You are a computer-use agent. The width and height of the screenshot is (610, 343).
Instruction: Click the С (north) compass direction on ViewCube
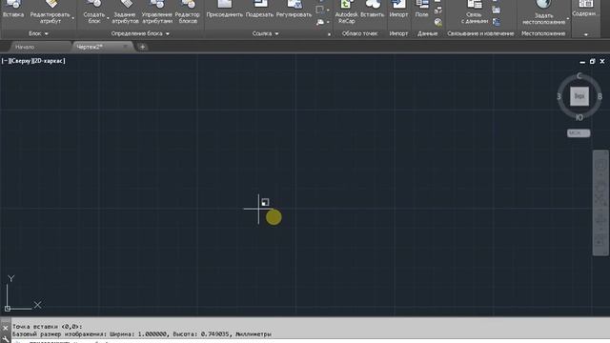[579, 76]
